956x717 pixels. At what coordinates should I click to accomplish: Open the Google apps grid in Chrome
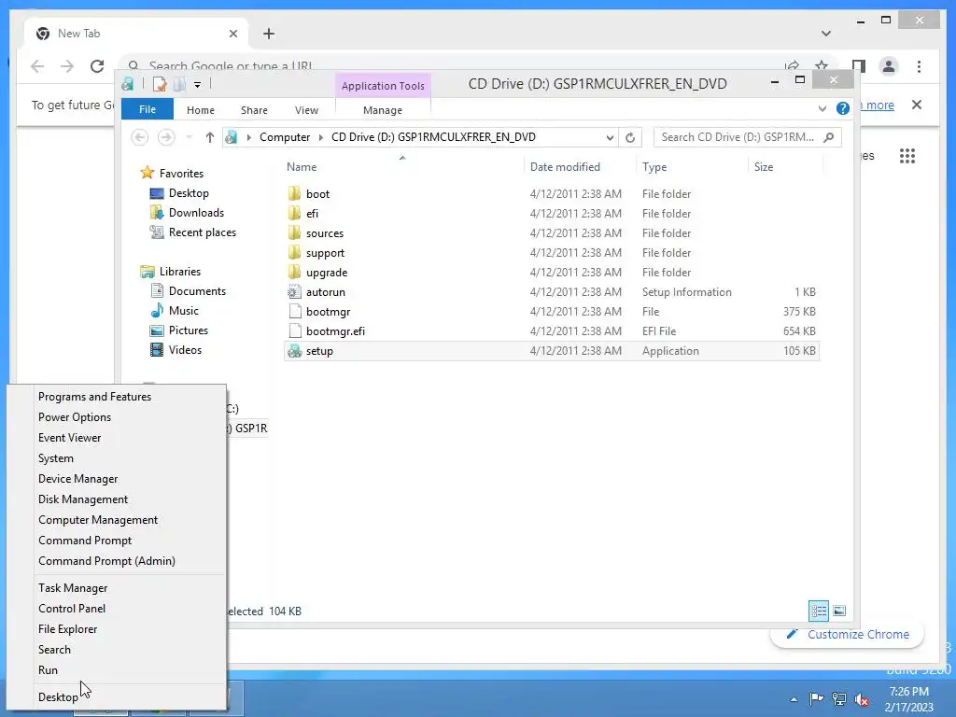(907, 156)
